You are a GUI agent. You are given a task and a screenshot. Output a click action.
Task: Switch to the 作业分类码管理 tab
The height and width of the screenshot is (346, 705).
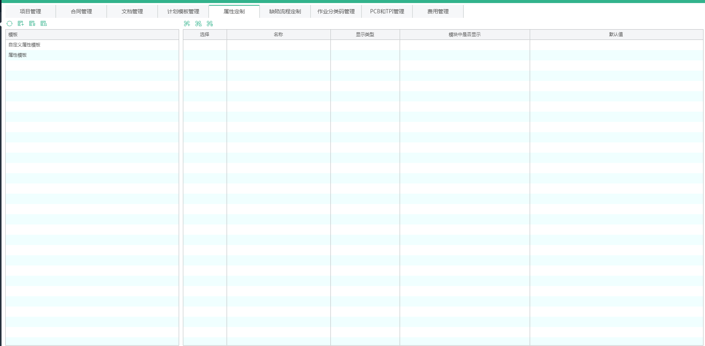pos(336,11)
